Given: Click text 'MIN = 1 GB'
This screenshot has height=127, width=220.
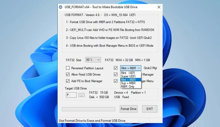Looking at the screenshot, I should (x=143, y=60).
